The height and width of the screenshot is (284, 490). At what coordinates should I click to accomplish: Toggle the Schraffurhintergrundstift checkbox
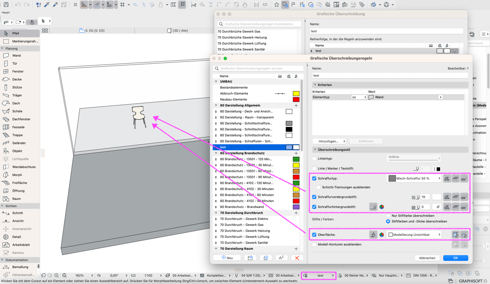coord(314,207)
